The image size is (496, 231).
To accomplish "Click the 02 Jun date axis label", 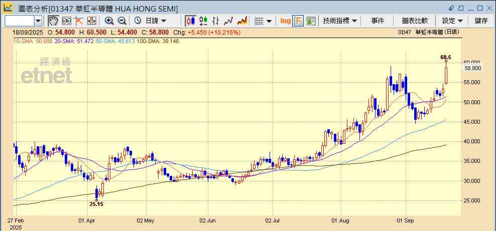I will 207,220.
